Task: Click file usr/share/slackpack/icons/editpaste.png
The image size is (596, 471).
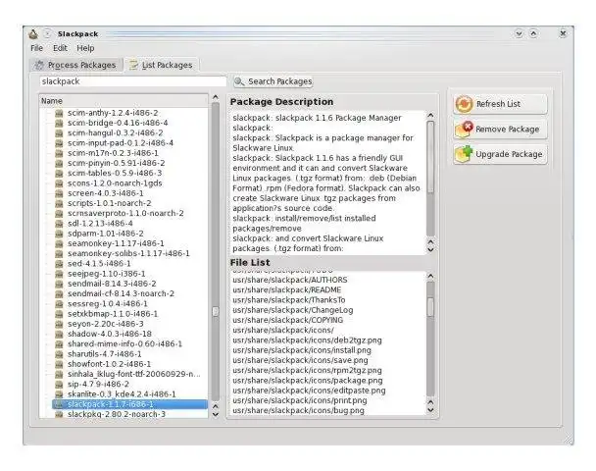Action: pos(309,391)
